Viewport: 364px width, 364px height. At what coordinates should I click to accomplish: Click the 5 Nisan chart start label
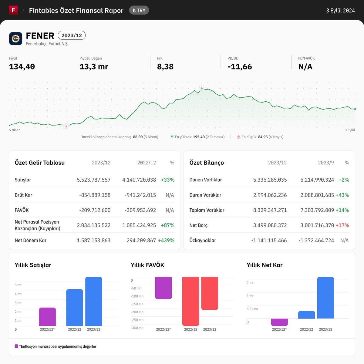tap(15, 130)
